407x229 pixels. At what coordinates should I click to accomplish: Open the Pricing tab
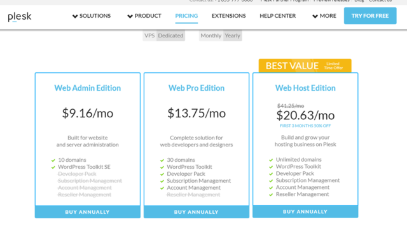click(186, 16)
